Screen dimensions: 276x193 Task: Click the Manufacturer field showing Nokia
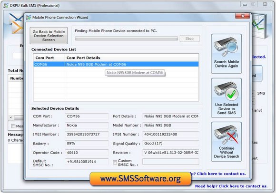[87, 125]
